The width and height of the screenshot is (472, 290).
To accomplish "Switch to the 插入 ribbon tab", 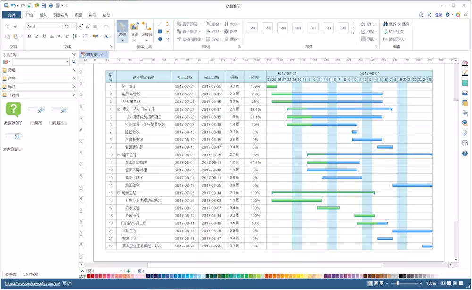I will (x=43, y=15).
